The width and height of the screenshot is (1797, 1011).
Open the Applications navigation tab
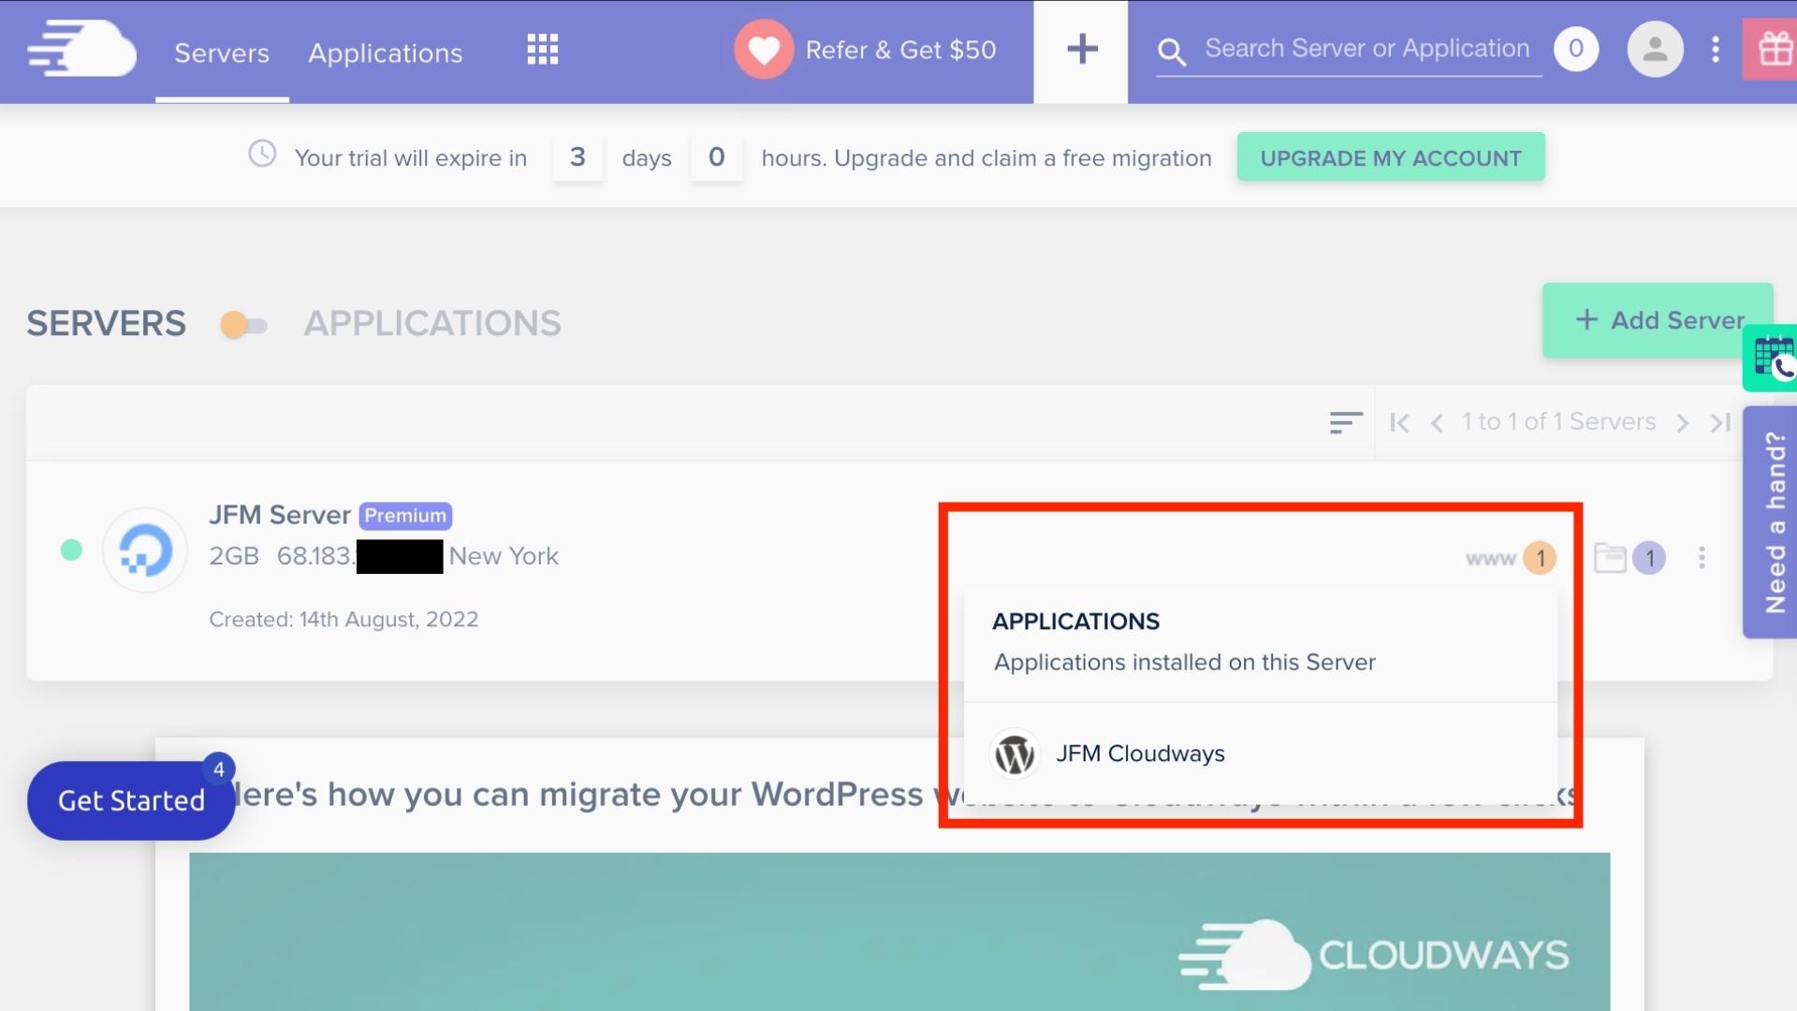386,52
